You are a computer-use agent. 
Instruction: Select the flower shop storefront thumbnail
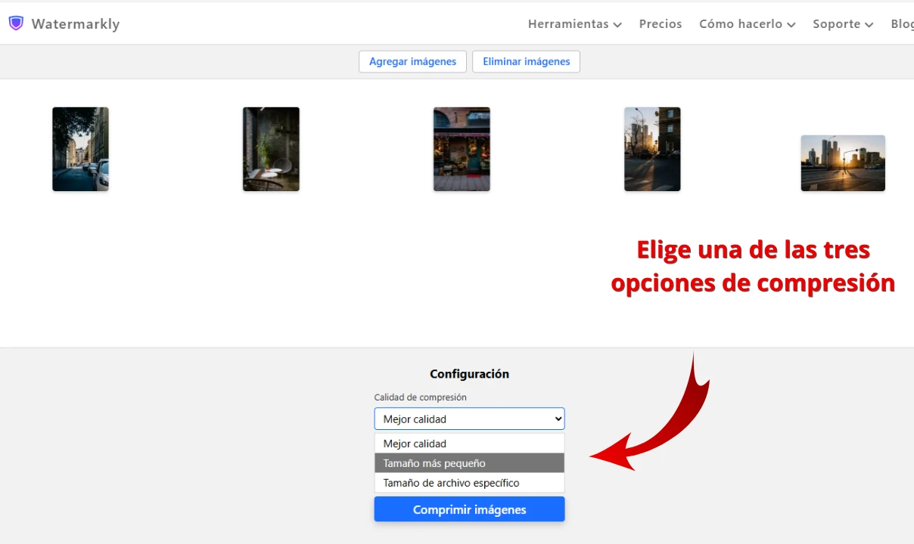(x=462, y=149)
